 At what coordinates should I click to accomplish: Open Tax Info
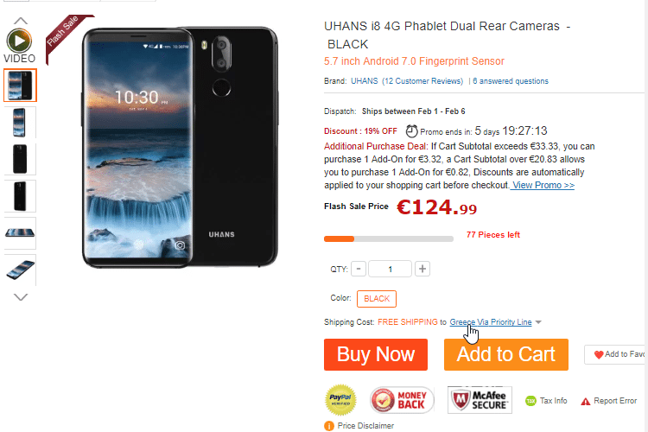pyautogui.click(x=546, y=401)
